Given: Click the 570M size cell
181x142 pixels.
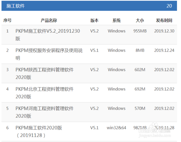Looking at the screenshot, I should click(x=140, y=108).
